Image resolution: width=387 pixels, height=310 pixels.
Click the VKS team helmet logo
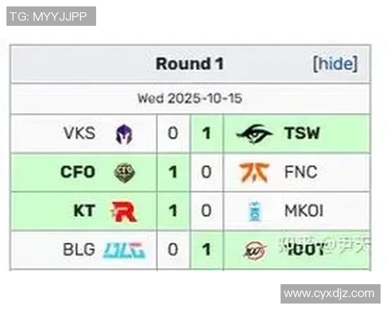coord(123,134)
